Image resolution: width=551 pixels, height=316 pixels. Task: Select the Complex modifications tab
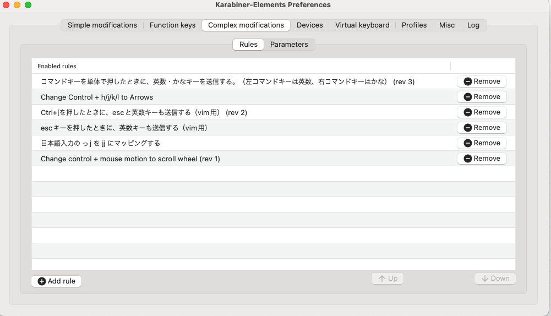[246, 25]
